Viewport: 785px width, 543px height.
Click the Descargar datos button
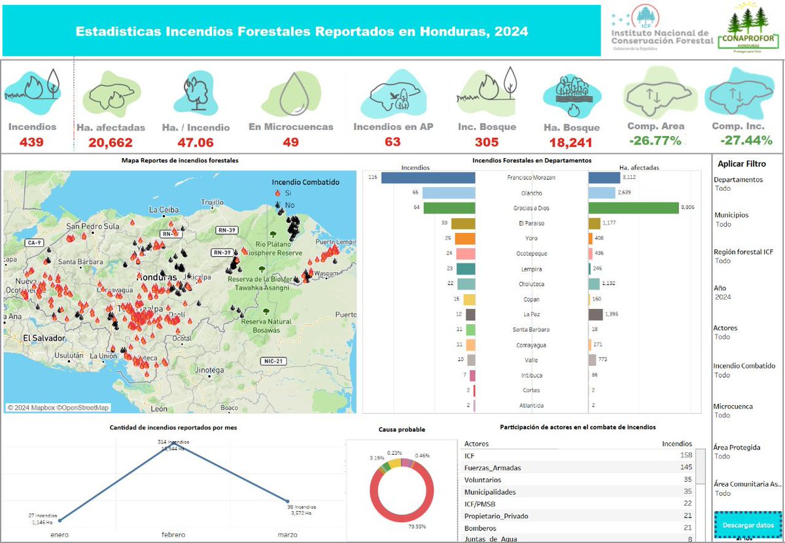click(x=748, y=525)
